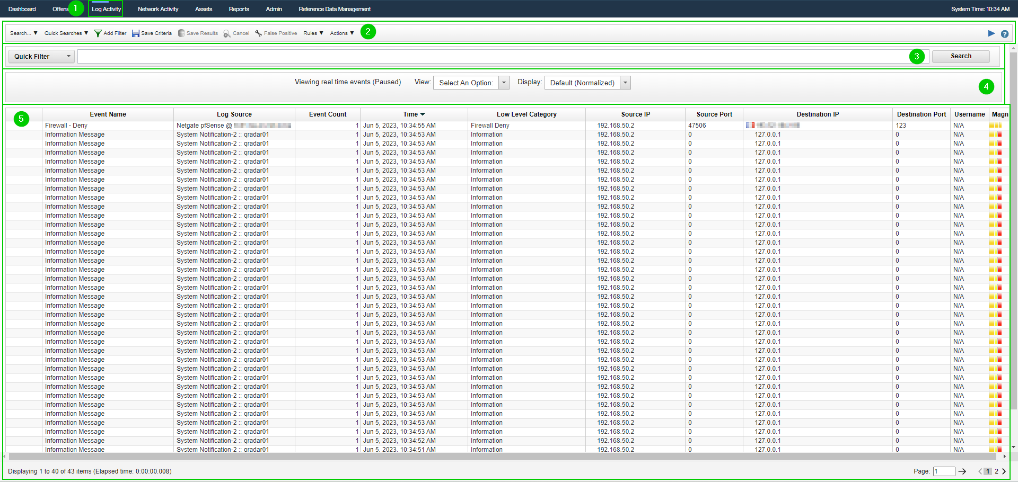The image size is (1018, 482).
Task: Click the Cancel search icon in the toolbar
Action: [227, 33]
